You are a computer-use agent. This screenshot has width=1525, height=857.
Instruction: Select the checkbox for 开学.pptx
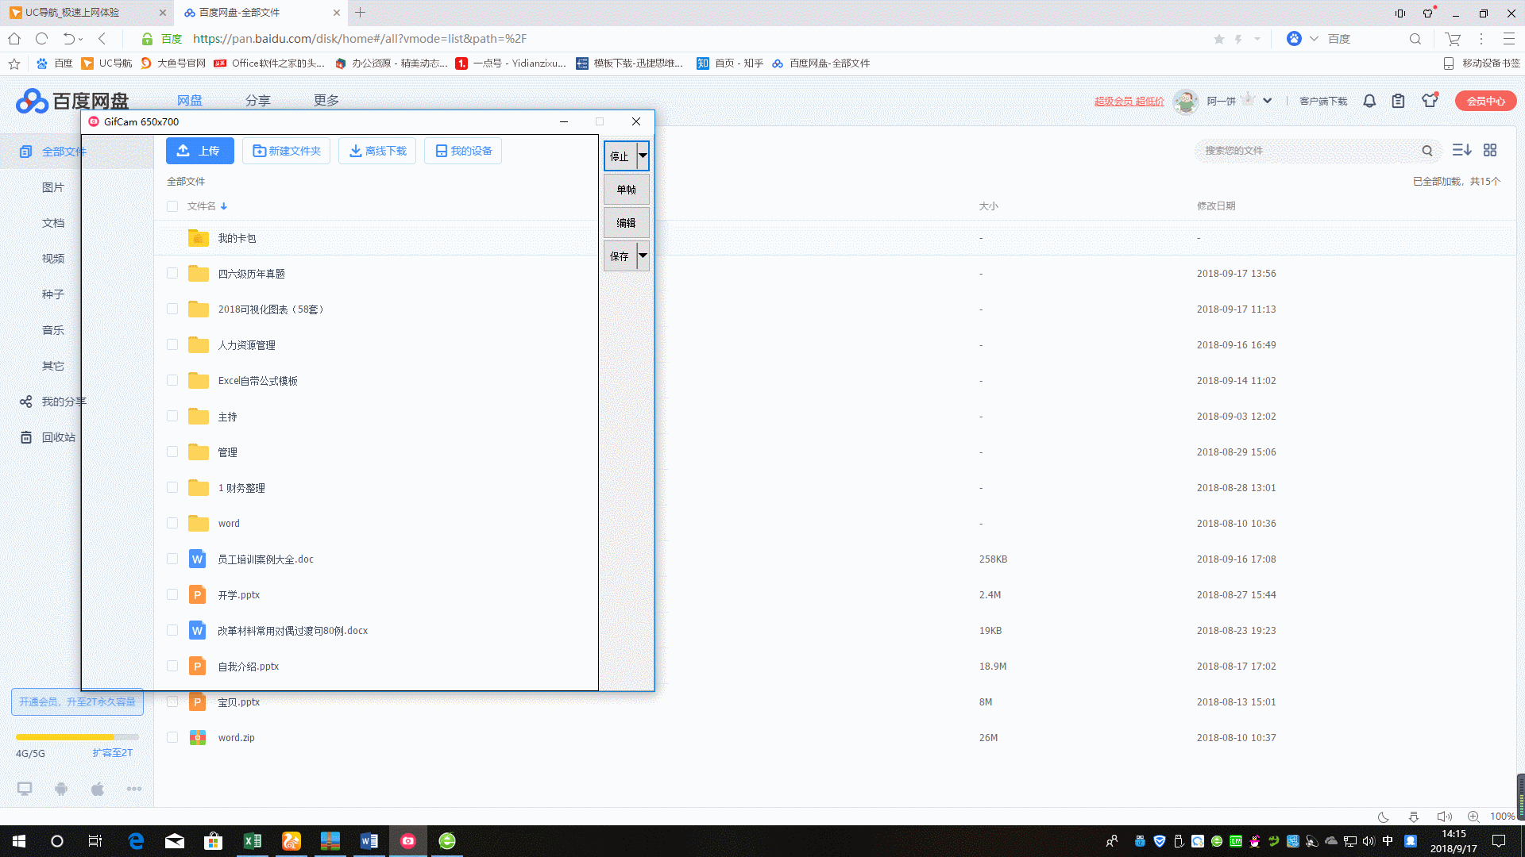pyautogui.click(x=172, y=594)
